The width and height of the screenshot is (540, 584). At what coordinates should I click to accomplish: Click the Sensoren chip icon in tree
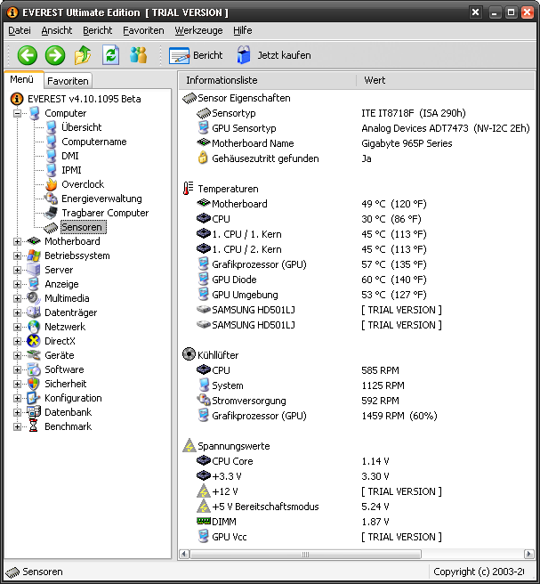[51, 227]
